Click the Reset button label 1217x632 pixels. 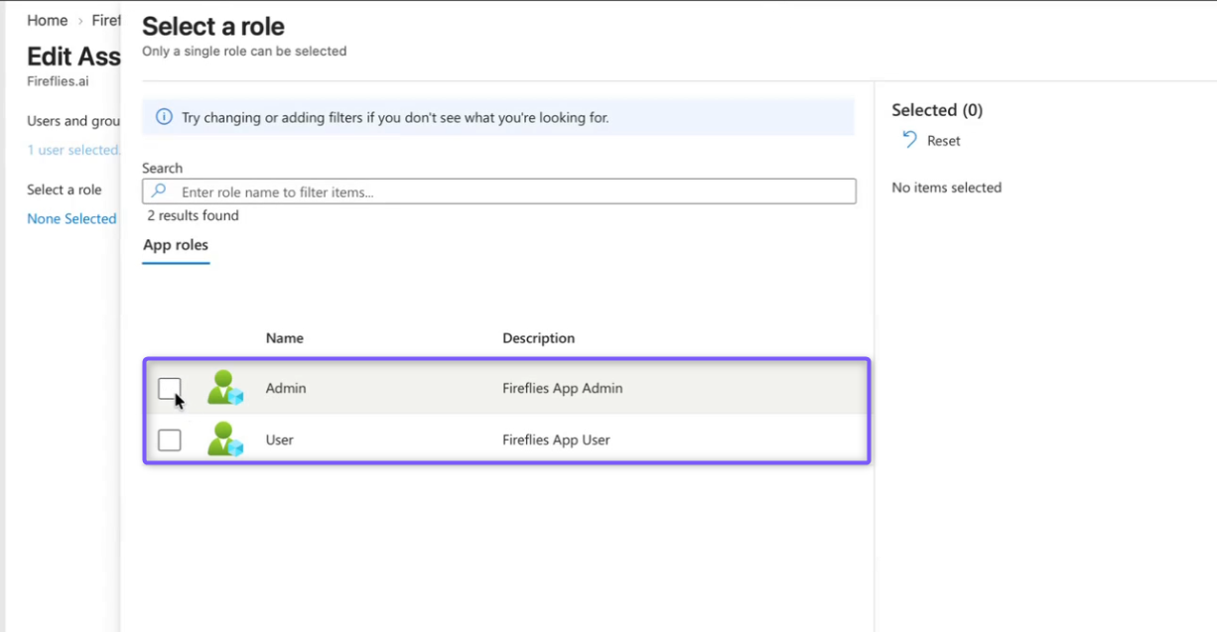[944, 141]
